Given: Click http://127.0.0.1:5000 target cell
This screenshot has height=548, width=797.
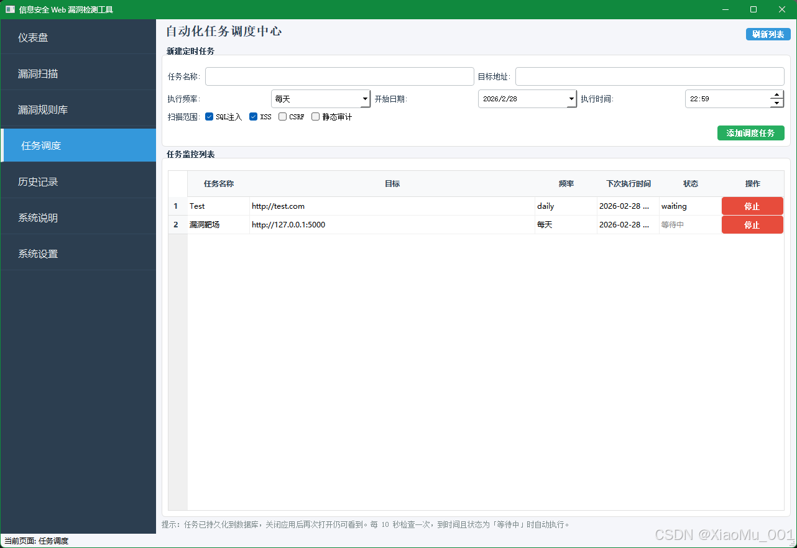Looking at the screenshot, I should [x=392, y=225].
